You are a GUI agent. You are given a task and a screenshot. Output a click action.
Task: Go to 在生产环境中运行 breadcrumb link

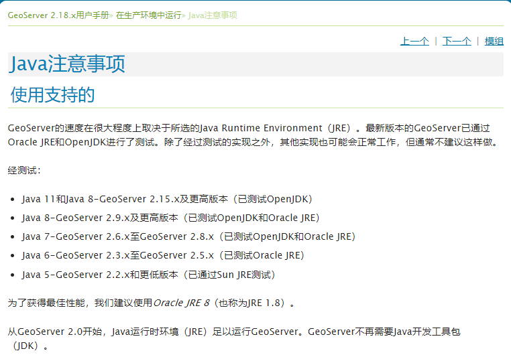[x=149, y=15]
